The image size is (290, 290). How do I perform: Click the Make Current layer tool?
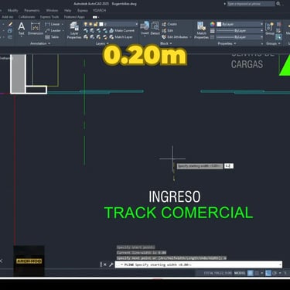[x=122, y=30]
